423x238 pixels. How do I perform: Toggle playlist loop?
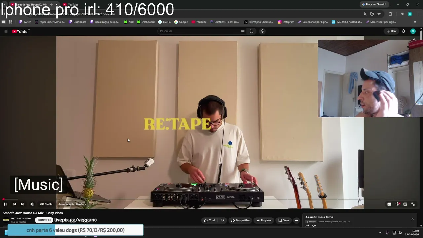[307, 226]
